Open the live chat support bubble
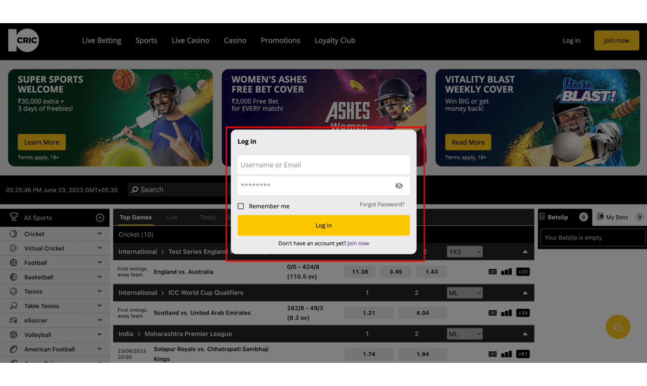Screen dimensions: 647x386 click(618, 327)
